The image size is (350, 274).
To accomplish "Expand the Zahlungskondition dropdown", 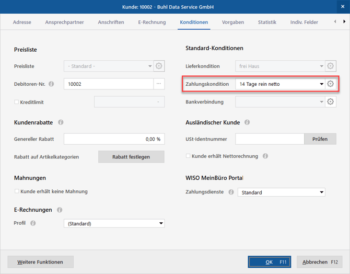I will [321, 84].
